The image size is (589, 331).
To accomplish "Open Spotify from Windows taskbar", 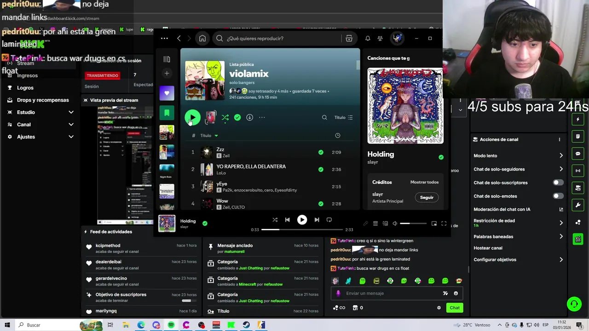I will pos(171,325).
